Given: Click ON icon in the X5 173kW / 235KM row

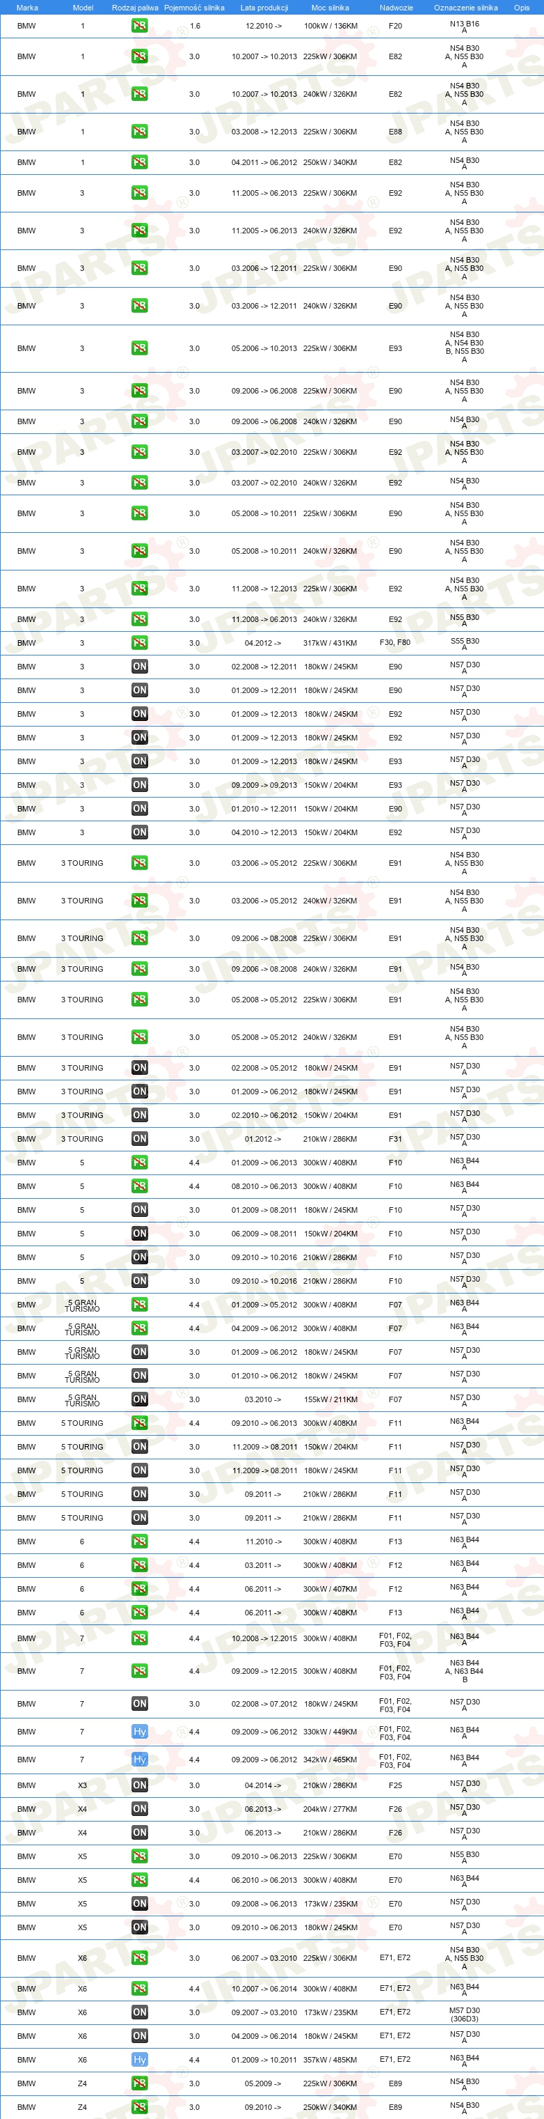Looking at the screenshot, I should (x=140, y=1904).
